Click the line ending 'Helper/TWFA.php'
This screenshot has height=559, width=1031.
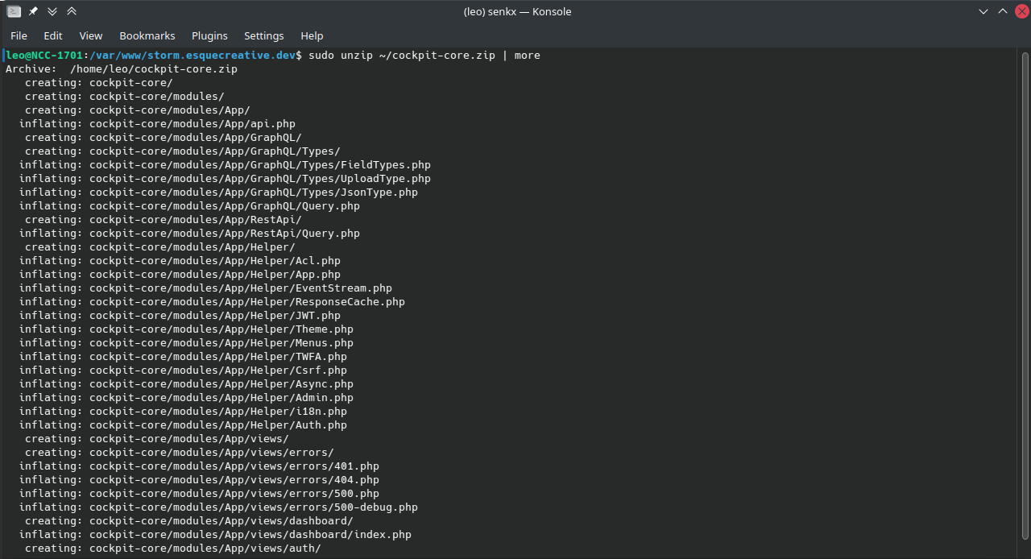183,357
